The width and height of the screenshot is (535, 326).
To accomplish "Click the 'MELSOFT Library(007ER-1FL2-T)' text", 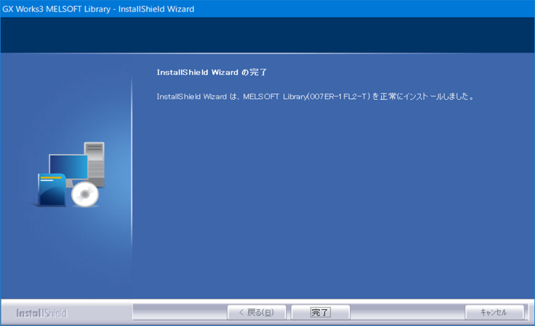I will coord(306,97).
